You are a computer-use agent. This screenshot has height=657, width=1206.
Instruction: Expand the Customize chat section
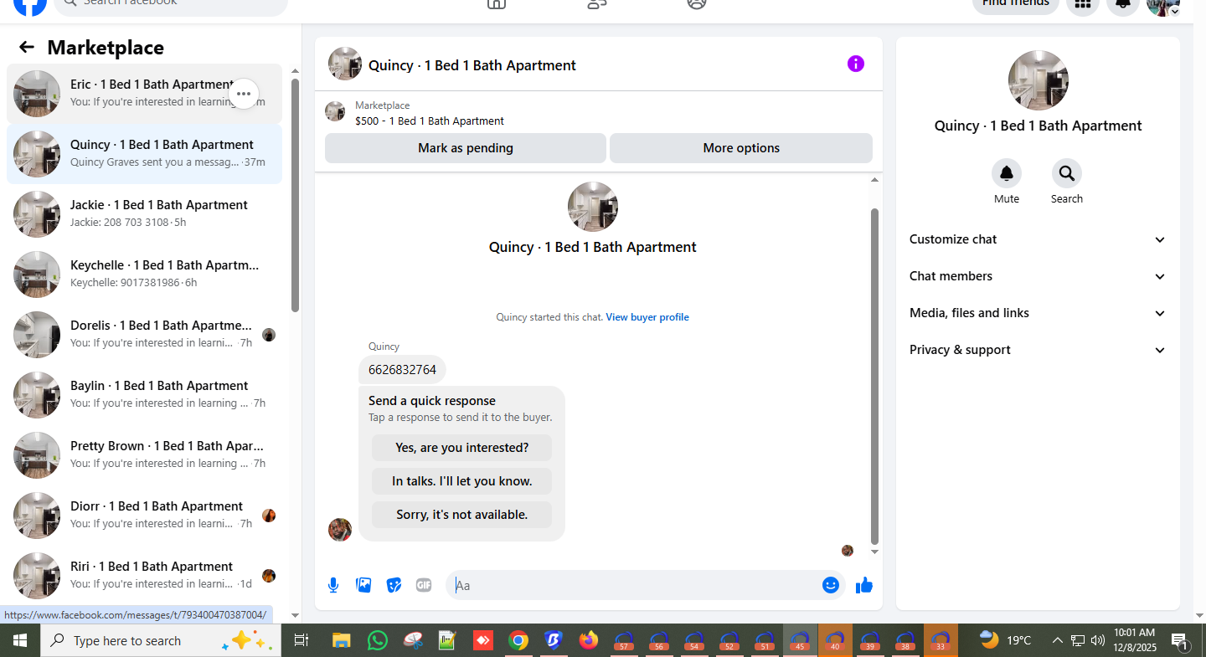(1038, 239)
